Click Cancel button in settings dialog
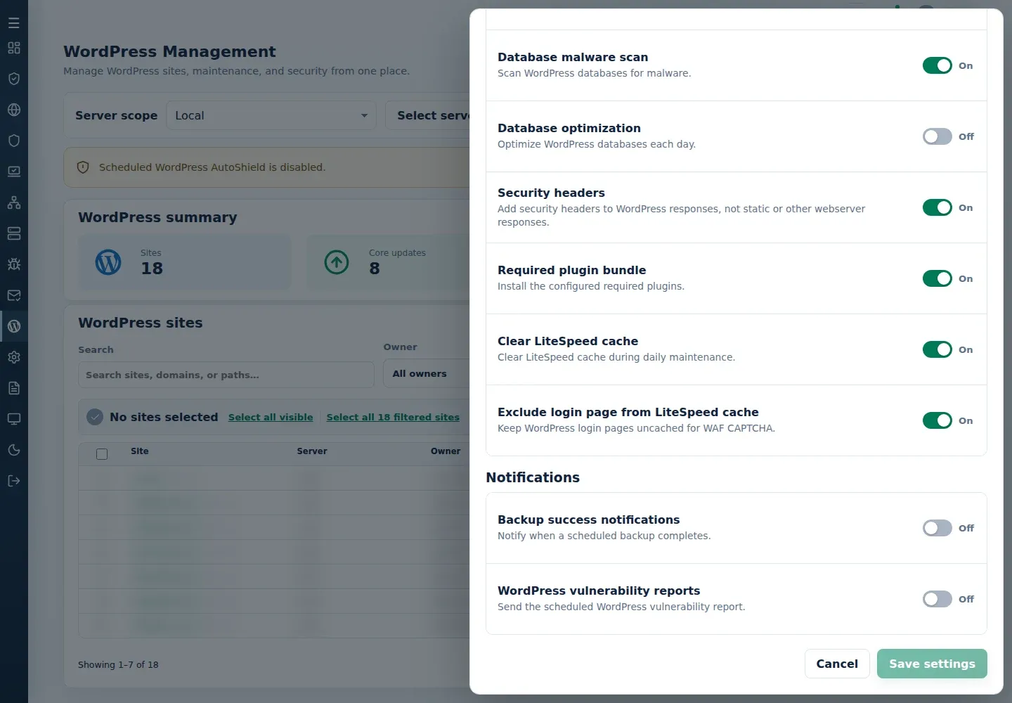The image size is (1012, 703). (837, 664)
